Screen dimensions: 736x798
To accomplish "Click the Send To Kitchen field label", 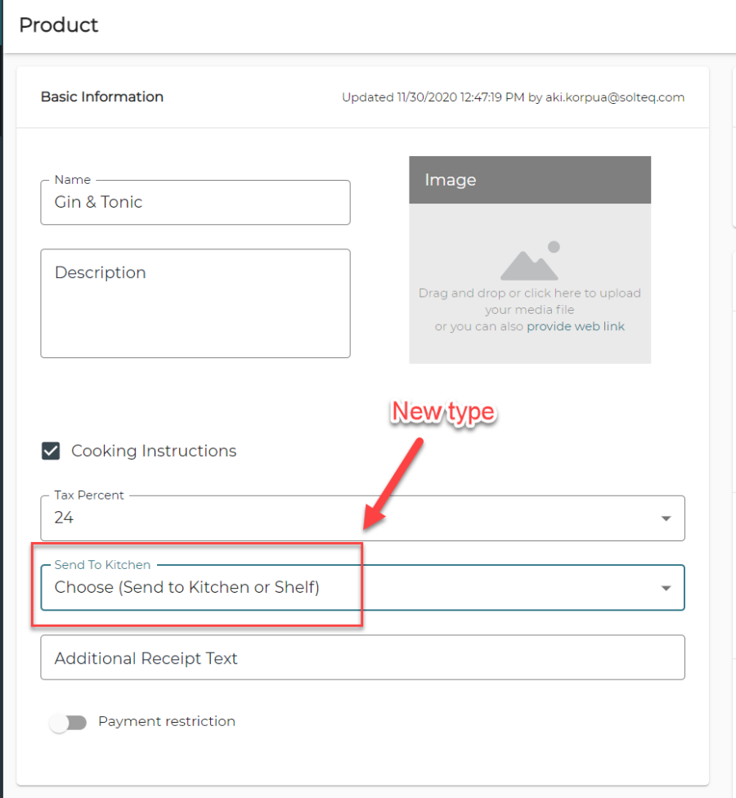I will coord(102,565).
